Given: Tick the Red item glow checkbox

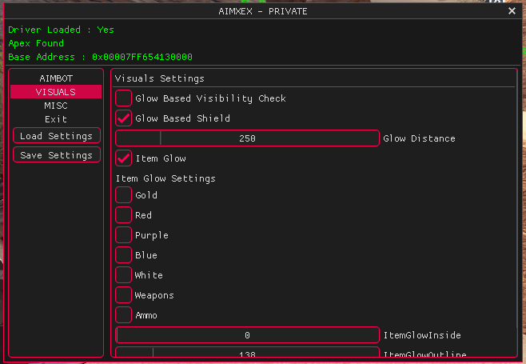Looking at the screenshot, I should click(124, 215).
